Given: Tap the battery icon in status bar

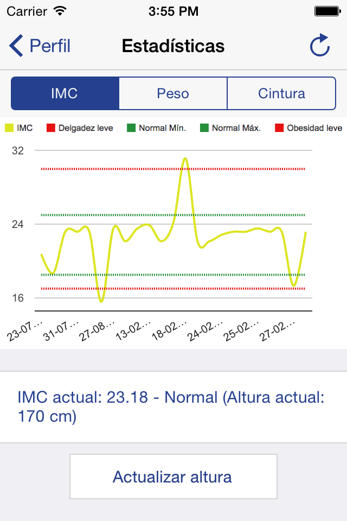Looking at the screenshot, I should coord(327,11).
